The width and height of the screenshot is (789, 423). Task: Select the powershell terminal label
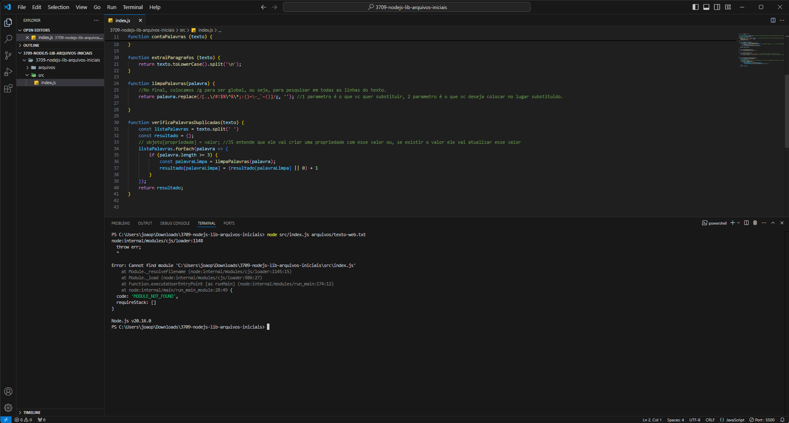(715, 223)
